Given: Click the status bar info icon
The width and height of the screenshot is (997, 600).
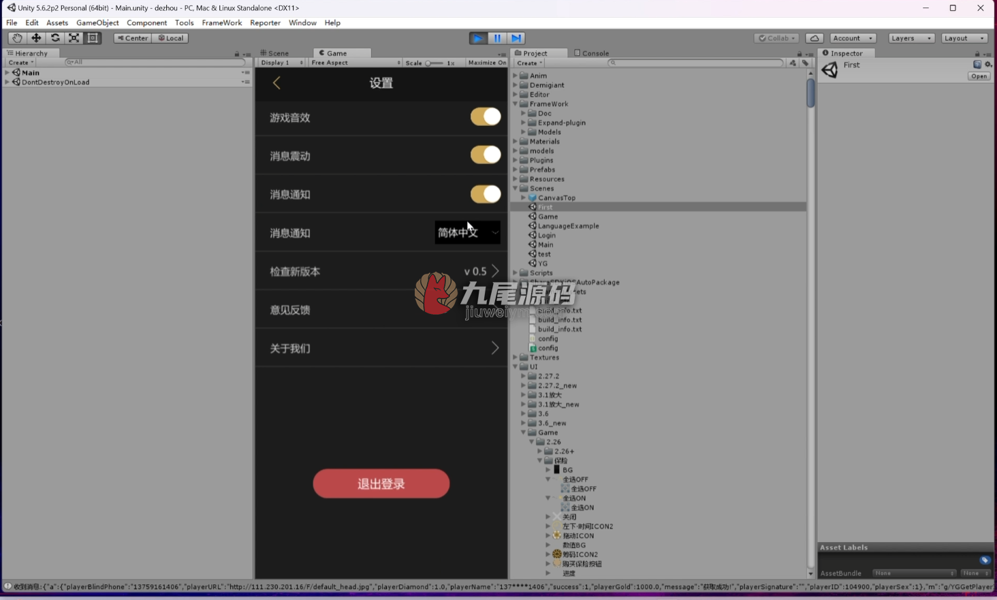Looking at the screenshot, I should click(7, 586).
